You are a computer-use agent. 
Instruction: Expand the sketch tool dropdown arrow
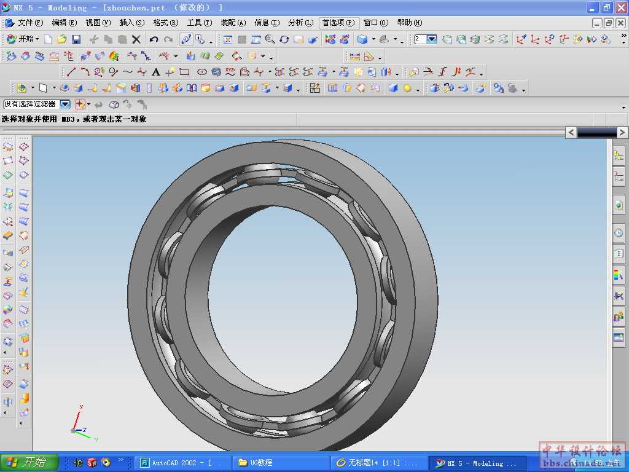pos(33,88)
